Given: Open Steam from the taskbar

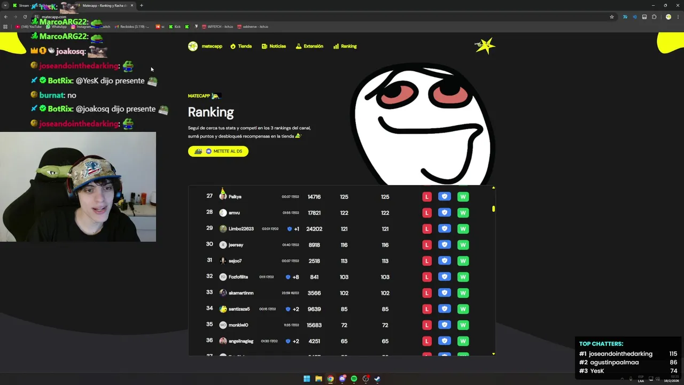Looking at the screenshot, I should [x=377, y=379].
